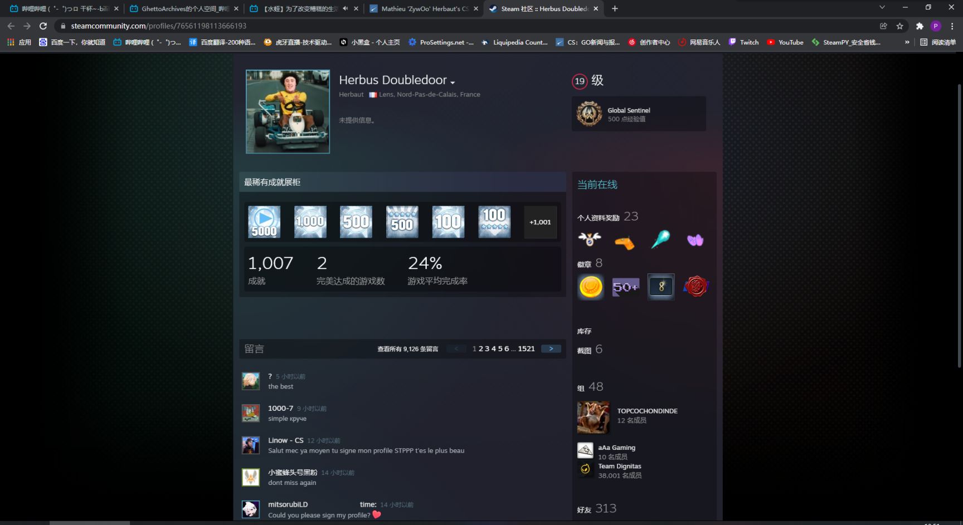View the purple heart profile award icon
The height and width of the screenshot is (525, 963).
(x=695, y=240)
